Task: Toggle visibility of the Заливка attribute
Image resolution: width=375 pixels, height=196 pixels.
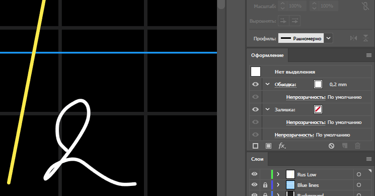Action: (x=255, y=109)
